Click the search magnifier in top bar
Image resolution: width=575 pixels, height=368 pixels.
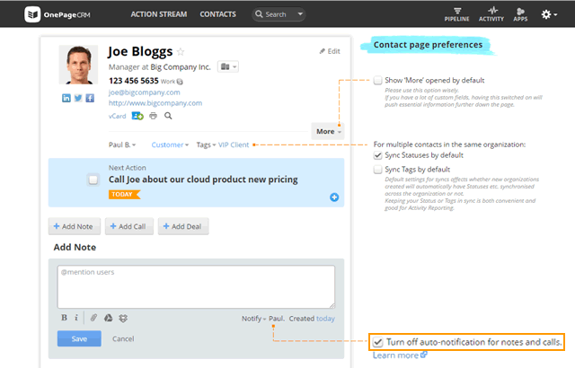[x=259, y=14]
